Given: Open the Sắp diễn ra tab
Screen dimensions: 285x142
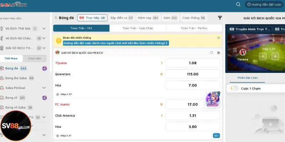Looking at the screenshot, I should coord(121,18).
